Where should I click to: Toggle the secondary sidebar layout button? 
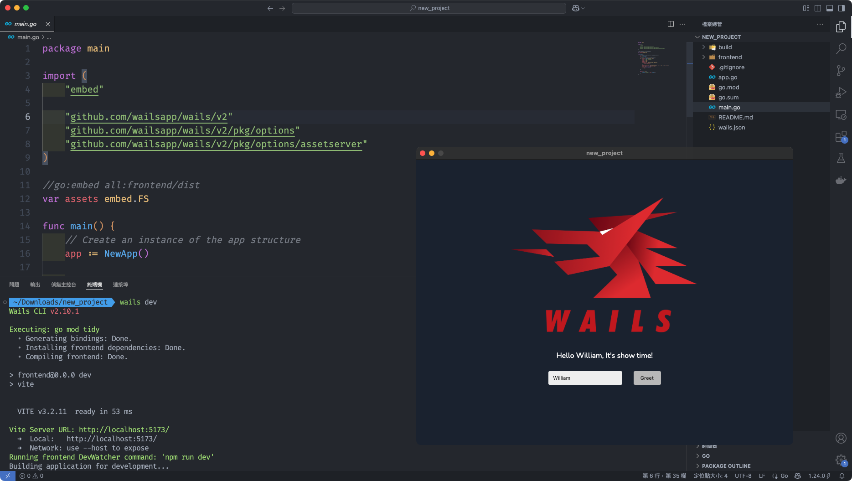click(842, 8)
